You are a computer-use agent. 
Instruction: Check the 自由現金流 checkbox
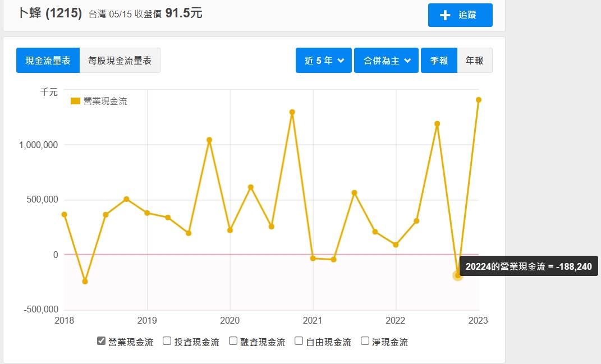tap(299, 340)
